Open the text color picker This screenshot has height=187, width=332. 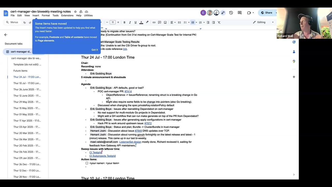click(x=141, y=22)
